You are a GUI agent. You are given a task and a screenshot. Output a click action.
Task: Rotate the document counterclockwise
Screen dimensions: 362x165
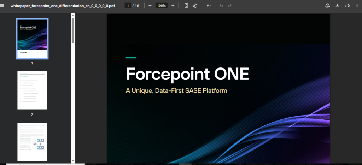tap(195, 6)
